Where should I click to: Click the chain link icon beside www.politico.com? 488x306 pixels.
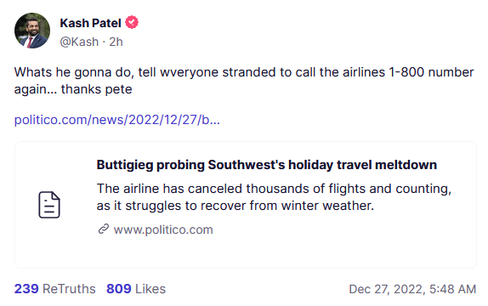click(104, 229)
